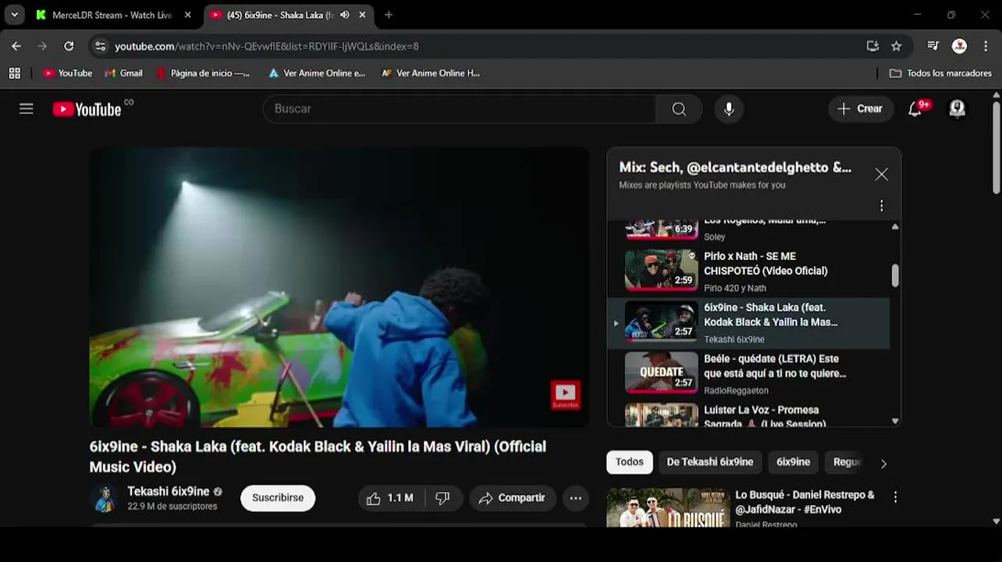
Task: Open a new browser tab
Action: (389, 15)
